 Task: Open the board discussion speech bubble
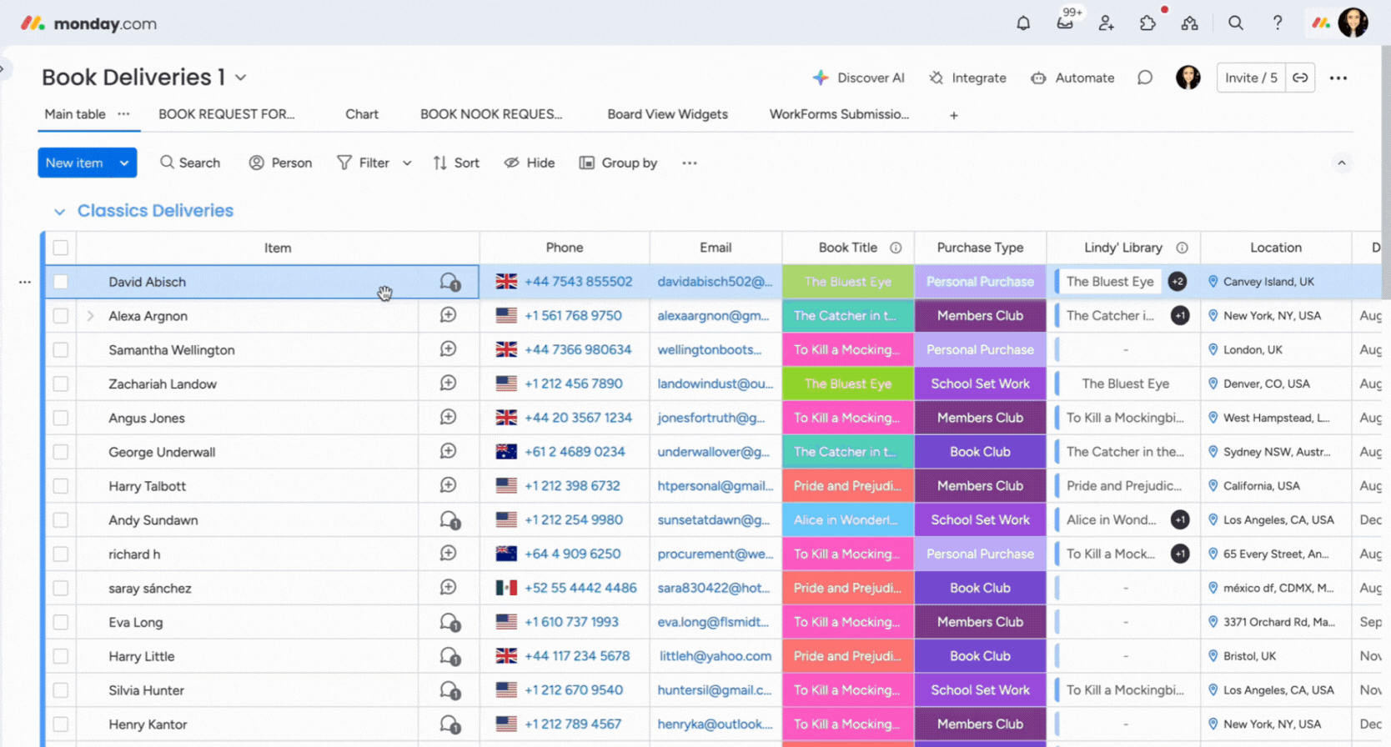pos(1145,78)
